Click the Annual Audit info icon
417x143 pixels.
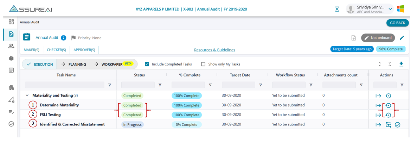63,38
